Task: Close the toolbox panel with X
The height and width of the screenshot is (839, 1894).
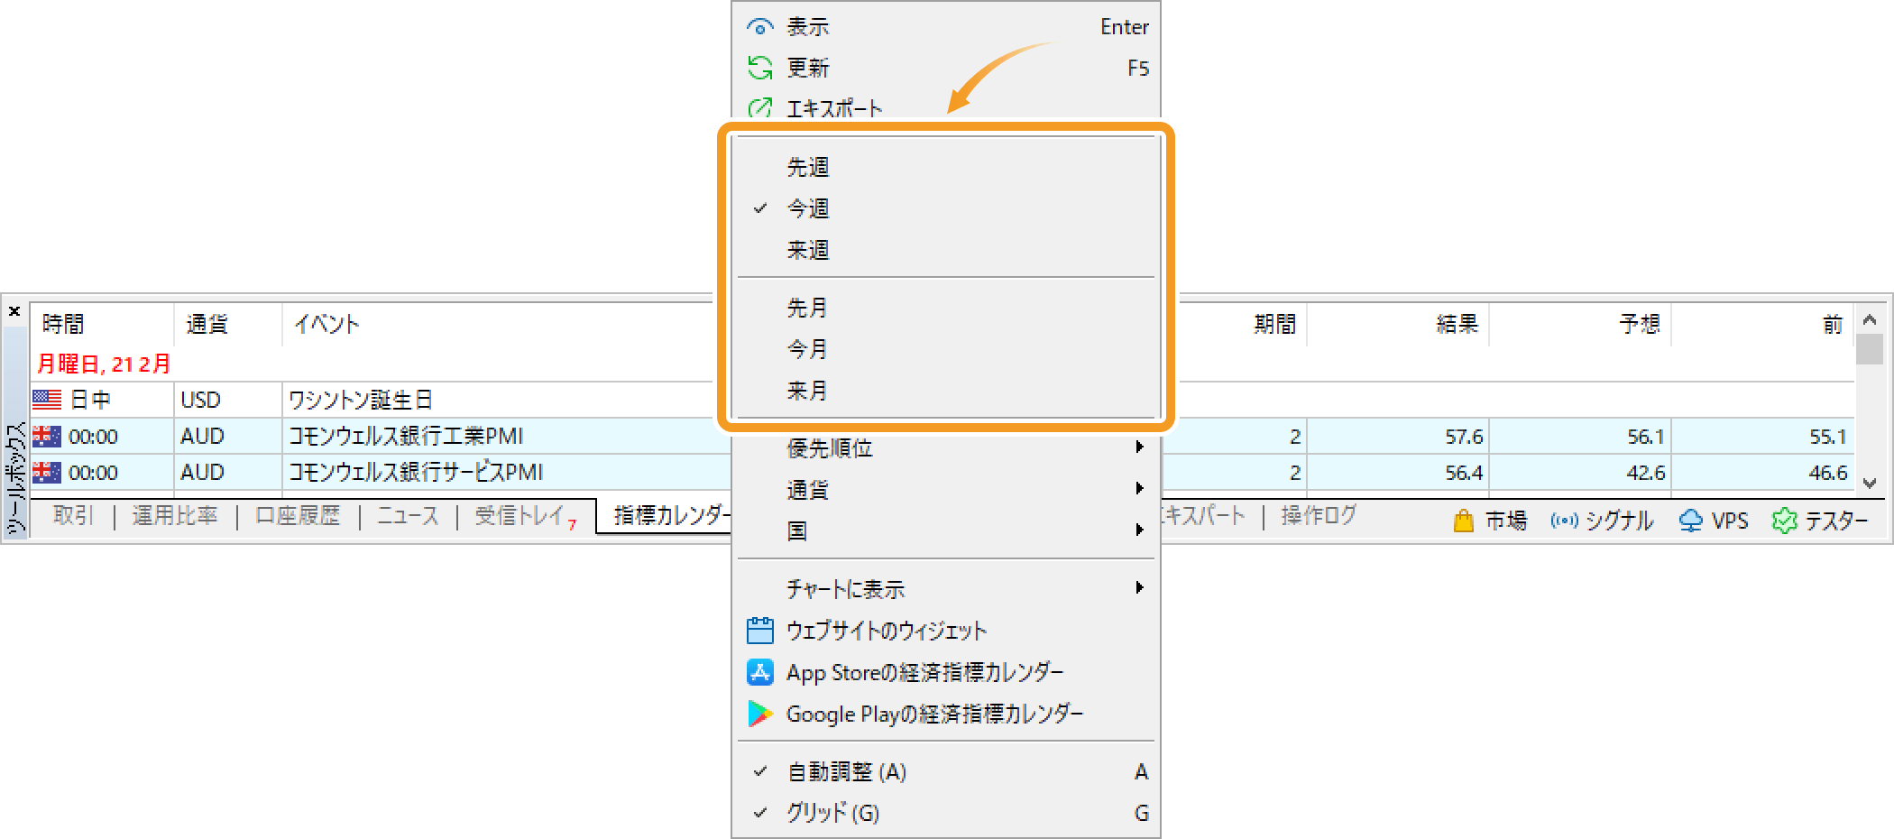Action: (14, 311)
